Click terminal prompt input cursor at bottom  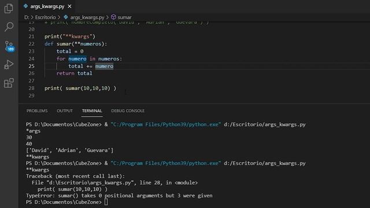(106, 202)
